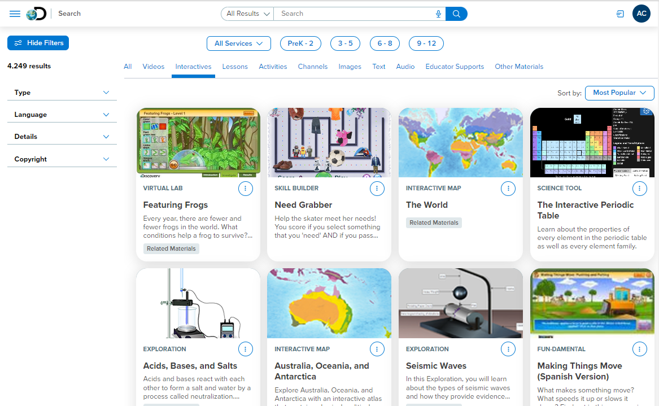Switch to the Other Materials tab
This screenshot has height=406, width=659.
(519, 67)
